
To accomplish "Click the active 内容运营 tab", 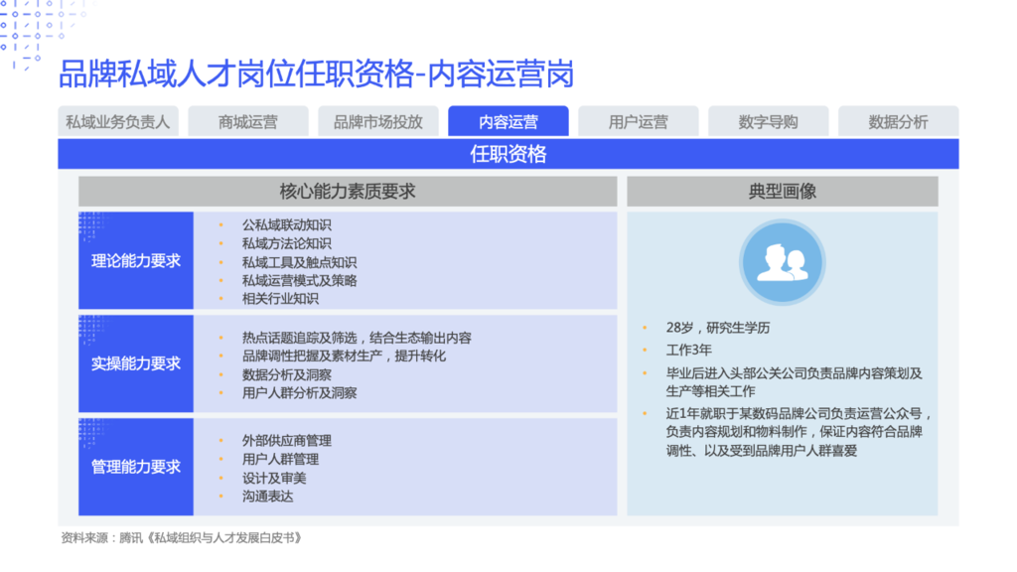I will (508, 121).
